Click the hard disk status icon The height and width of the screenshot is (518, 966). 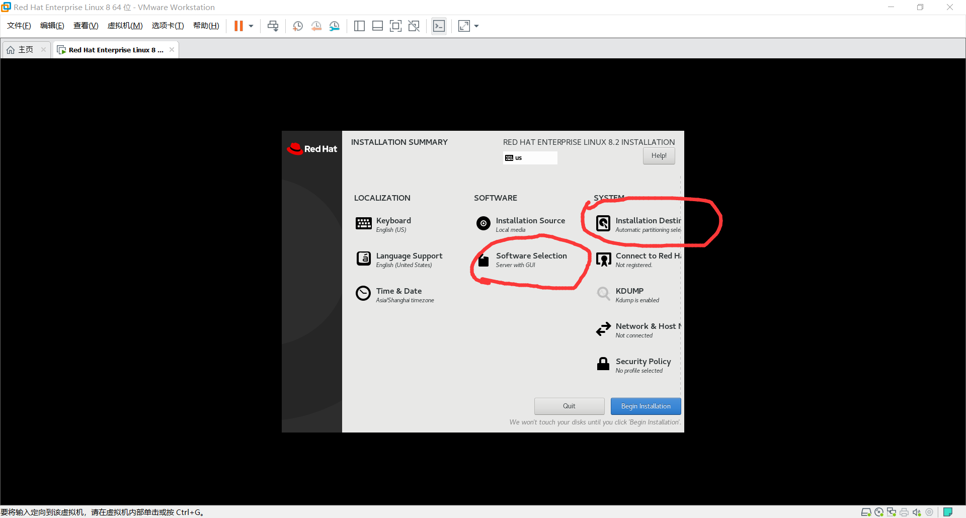click(866, 512)
